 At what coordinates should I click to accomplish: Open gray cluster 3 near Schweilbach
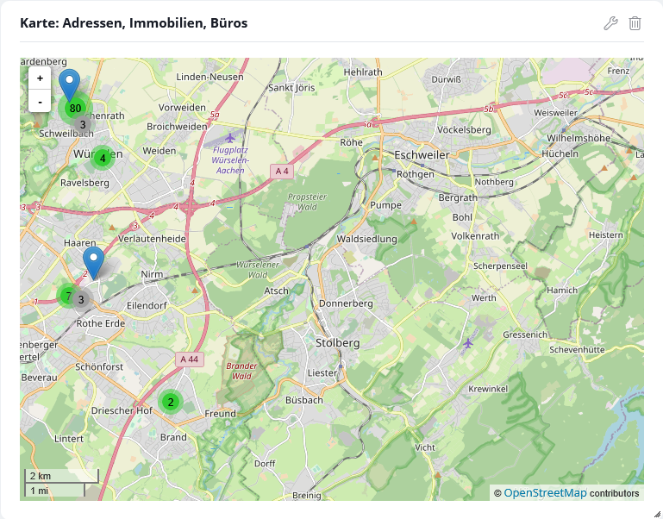(83, 125)
